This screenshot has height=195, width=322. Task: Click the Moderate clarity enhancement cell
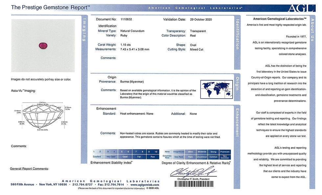point(202,152)
